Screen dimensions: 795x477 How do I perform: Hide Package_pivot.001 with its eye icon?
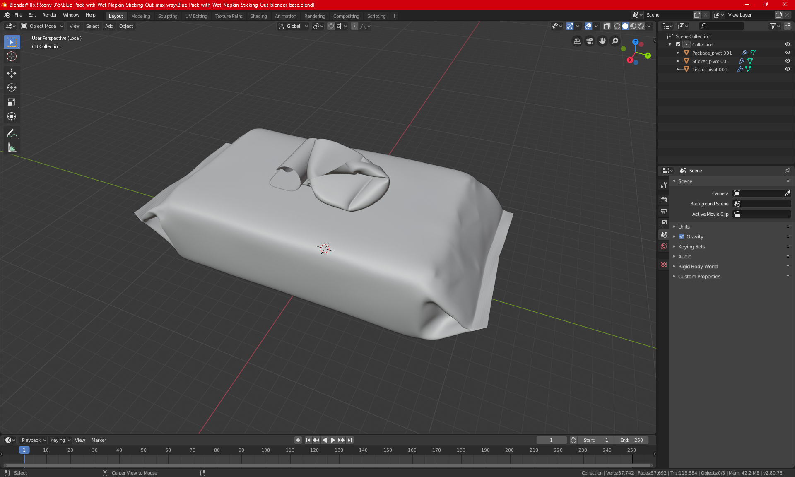[788, 53]
